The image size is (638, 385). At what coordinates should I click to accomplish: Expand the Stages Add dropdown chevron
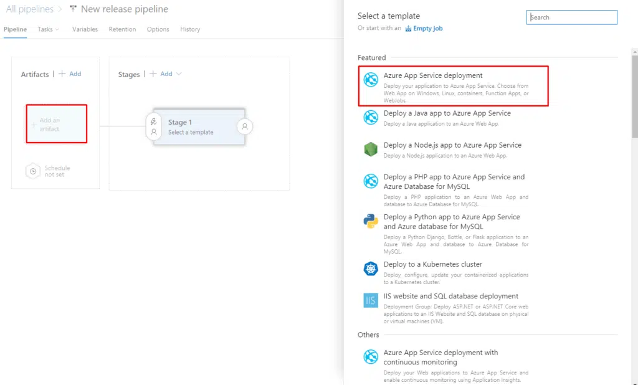point(179,74)
